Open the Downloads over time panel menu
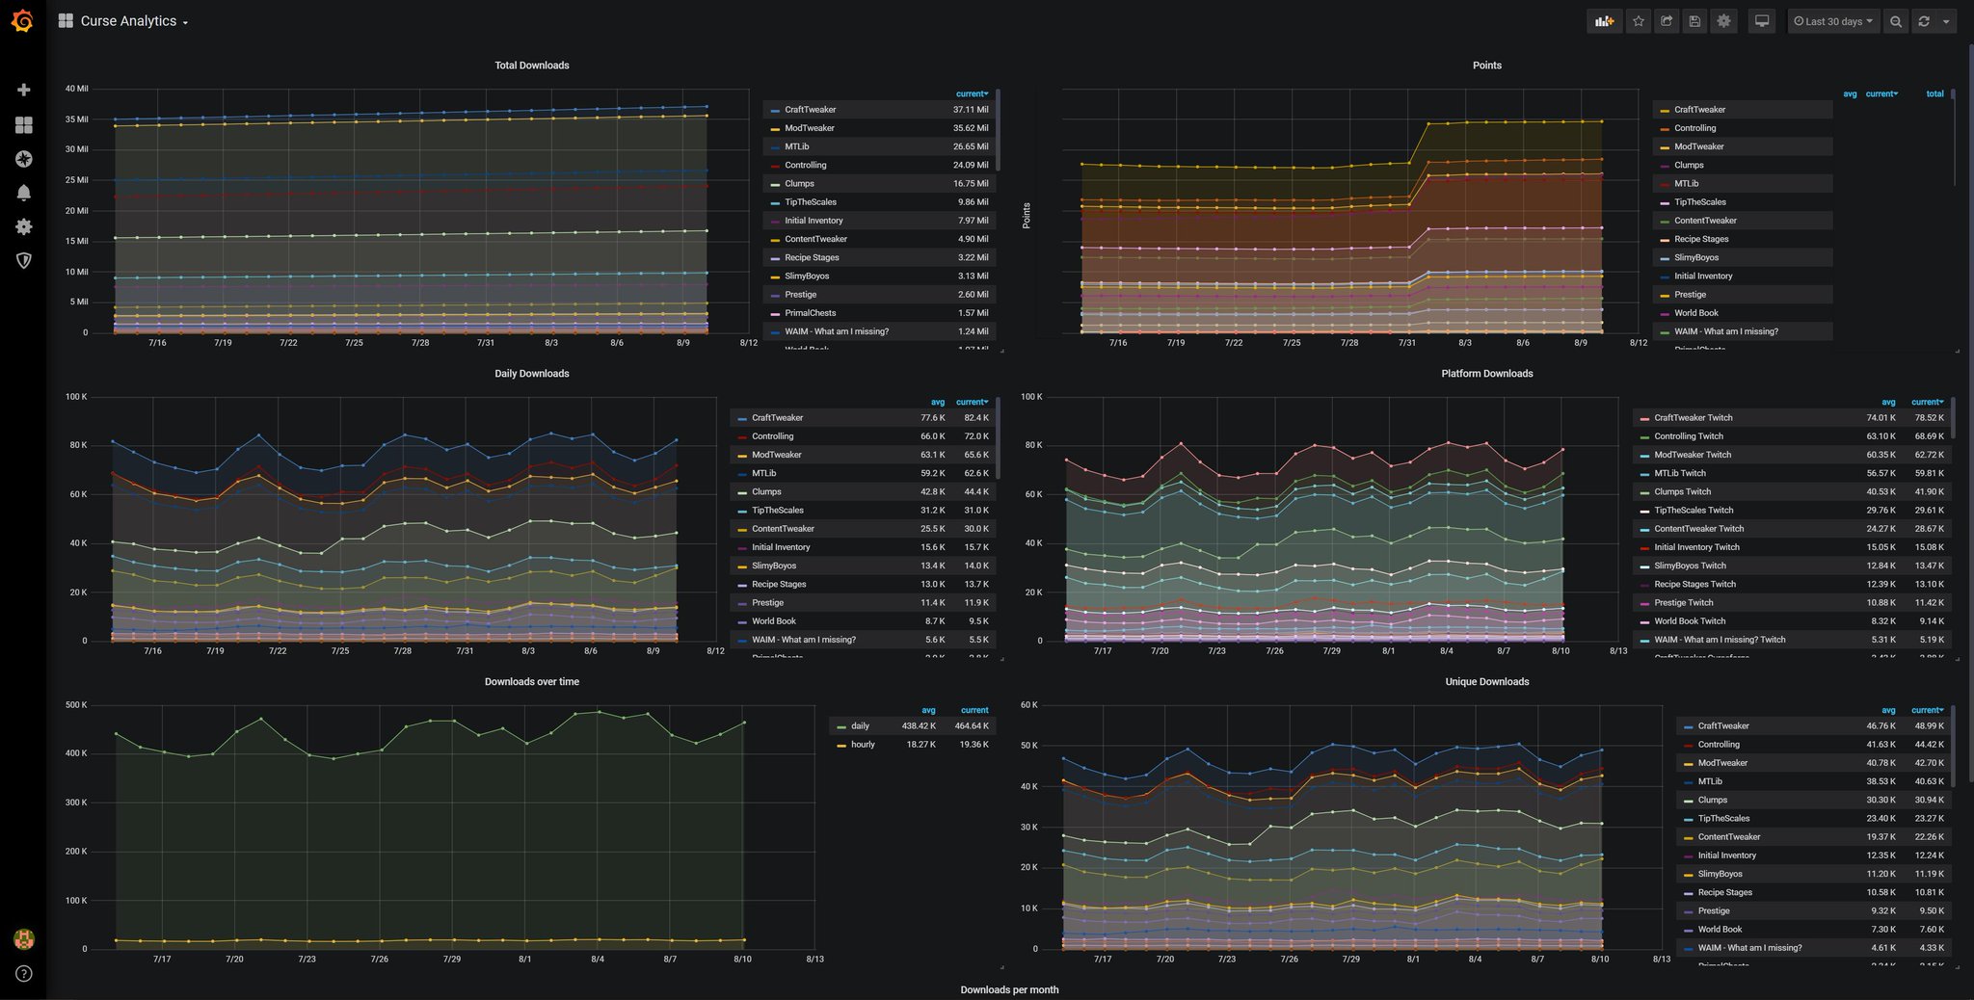Viewport: 1974px width, 1000px height. (531, 682)
